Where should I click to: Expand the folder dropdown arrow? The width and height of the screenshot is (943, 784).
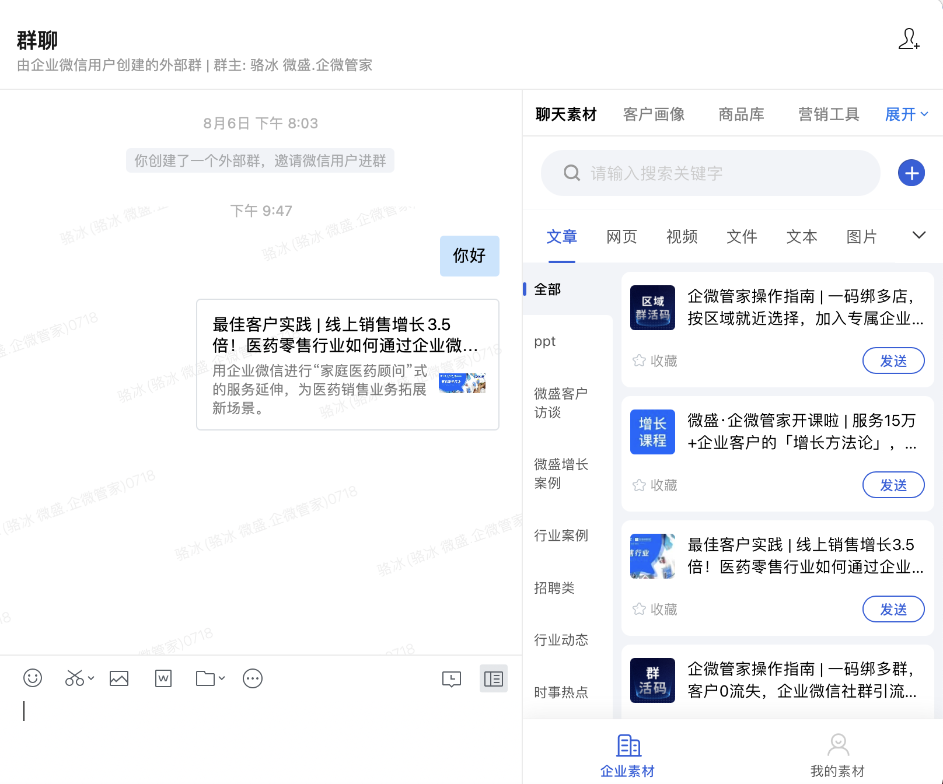pyautogui.click(x=222, y=678)
